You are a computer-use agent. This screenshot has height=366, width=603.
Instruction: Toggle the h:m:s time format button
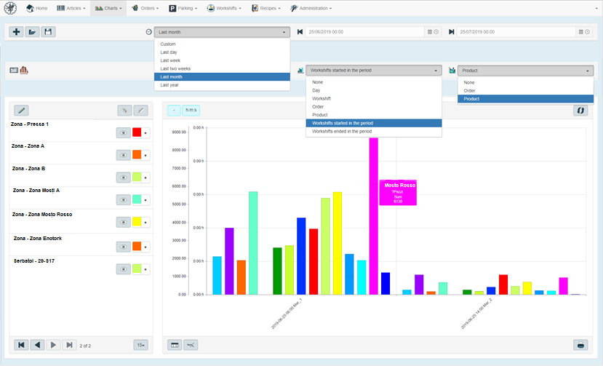191,110
